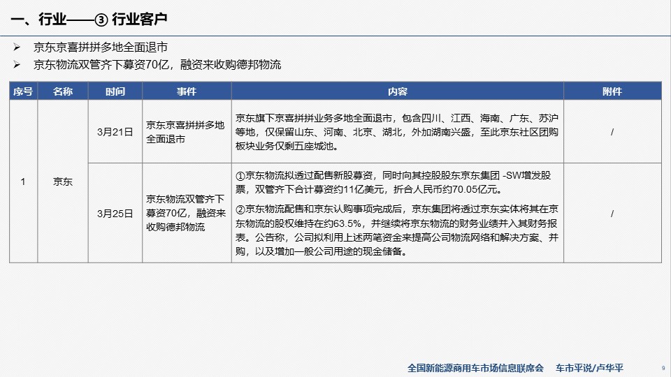Screen dimensions: 671x377
Task: Click event cell 募资70亿 收购德邦物流
Action: coord(187,213)
